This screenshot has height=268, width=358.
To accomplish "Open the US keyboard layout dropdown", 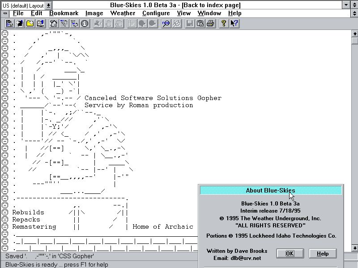I will (x=48, y=5).
